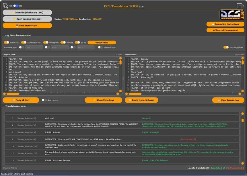Image resolution: width=247 pixels, height=176 pixels.
Task: Toggle the description filter
Action: tap(46, 42)
